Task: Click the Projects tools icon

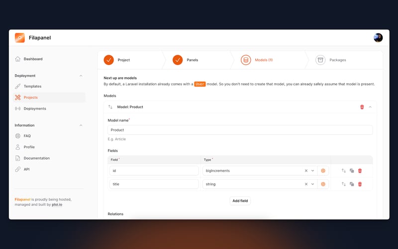Action: coord(18,97)
